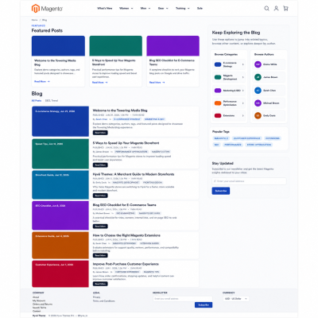Click the Terms and Conditions footer link
The width and height of the screenshot is (318, 318).
click(x=104, y=301)
